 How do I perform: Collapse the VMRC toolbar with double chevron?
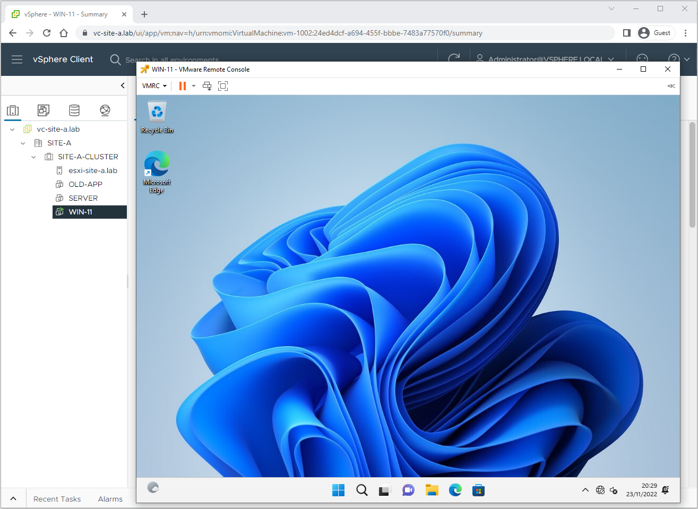click(671, 86)
